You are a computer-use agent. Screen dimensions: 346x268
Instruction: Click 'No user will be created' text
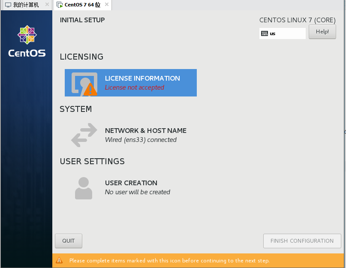[138, 192]
